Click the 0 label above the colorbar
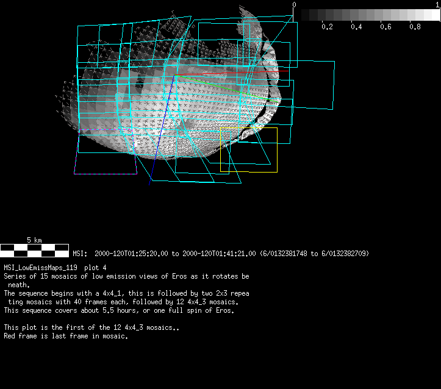The width and height of the screenshot is (441, 389). [x=294, y=5]
